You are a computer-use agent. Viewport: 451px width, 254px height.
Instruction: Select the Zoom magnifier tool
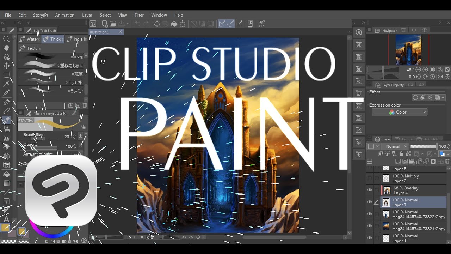(x=6, y=39)
